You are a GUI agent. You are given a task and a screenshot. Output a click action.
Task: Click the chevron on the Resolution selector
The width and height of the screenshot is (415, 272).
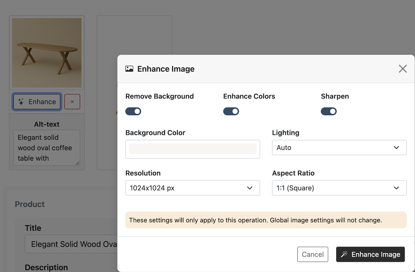tap(250, 188)
